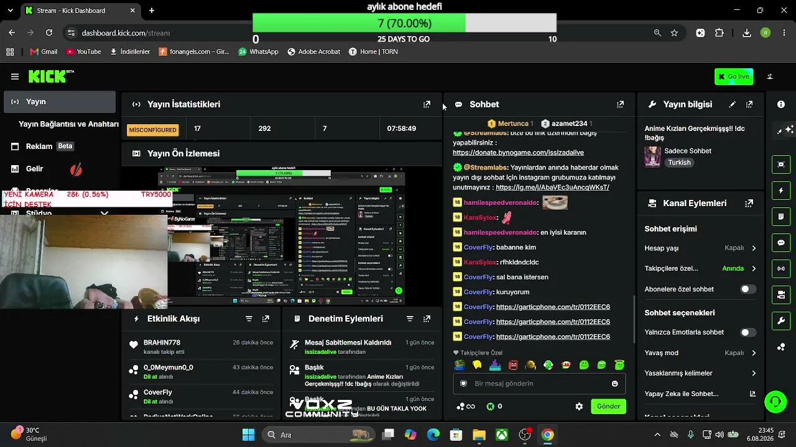Open the Home | TORN bookmark
This screenshot has height=447, width=796.
coord(373,52)
